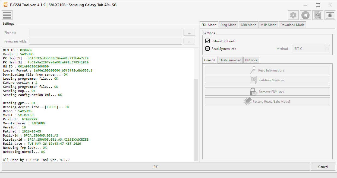Click the 'OEM ID : 0x0020' log line
Image resolution: width=337 pixels, height=178 pixels.
click(x=17, y=50)
